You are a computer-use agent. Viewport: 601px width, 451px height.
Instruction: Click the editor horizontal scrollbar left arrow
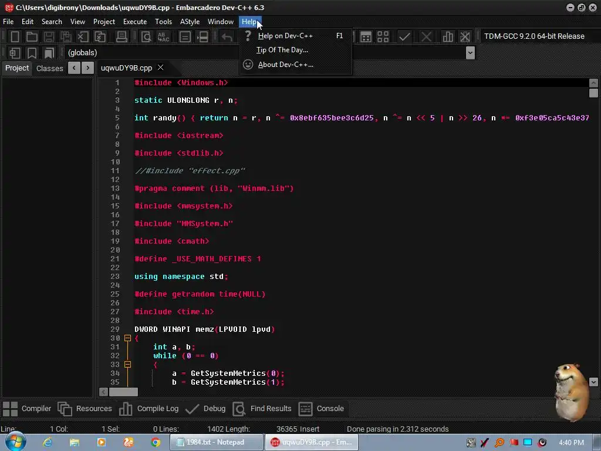(103, 392)
